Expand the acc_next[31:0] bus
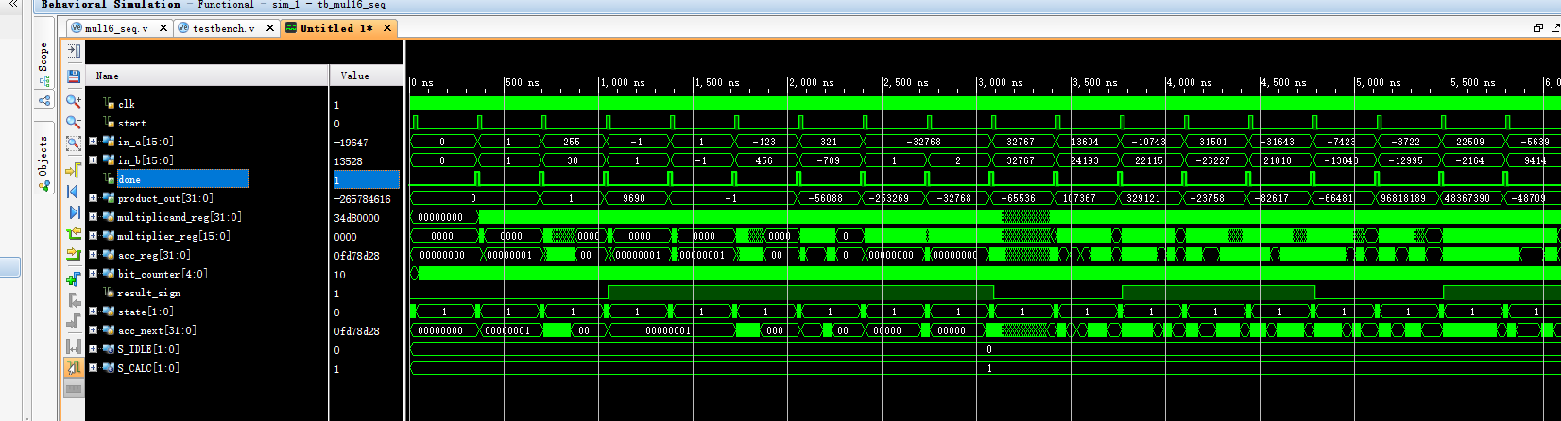This screenshot has height=421, width=1561. coord(93,330)
